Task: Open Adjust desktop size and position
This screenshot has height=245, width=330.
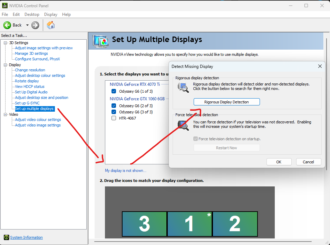Action: (41, 98)
